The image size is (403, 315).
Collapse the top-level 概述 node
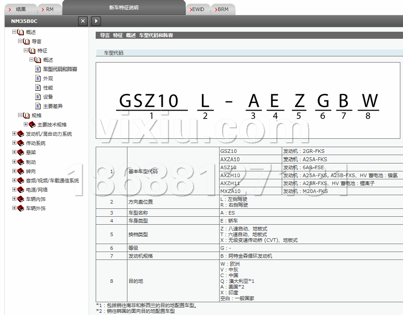pyautogui.click(x=14, y=32)
